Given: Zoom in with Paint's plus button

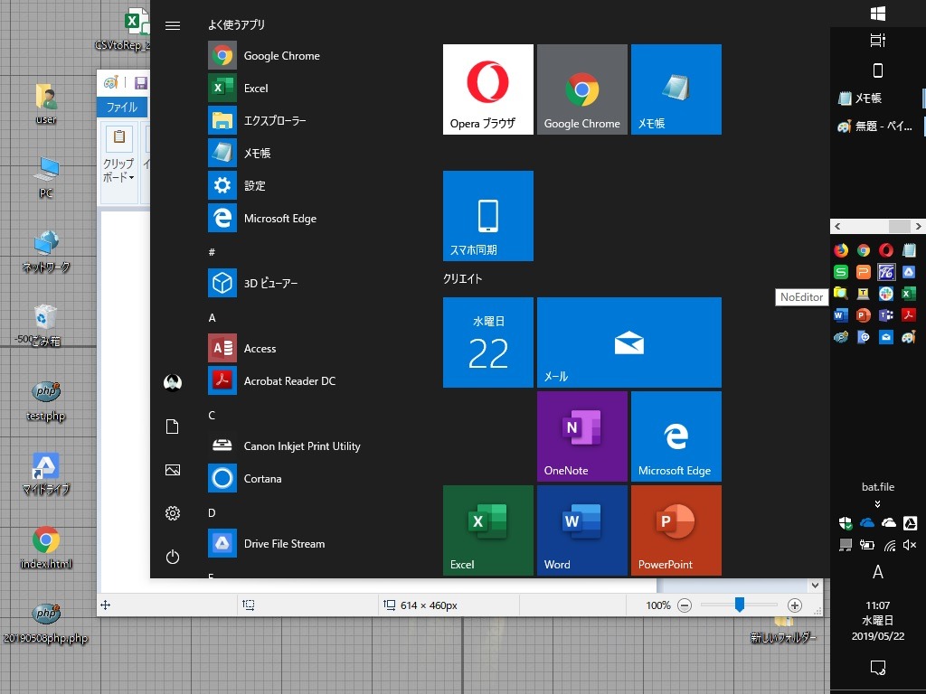Looking at the screenshot, I should pyautogui.click(x=795, y=605).
